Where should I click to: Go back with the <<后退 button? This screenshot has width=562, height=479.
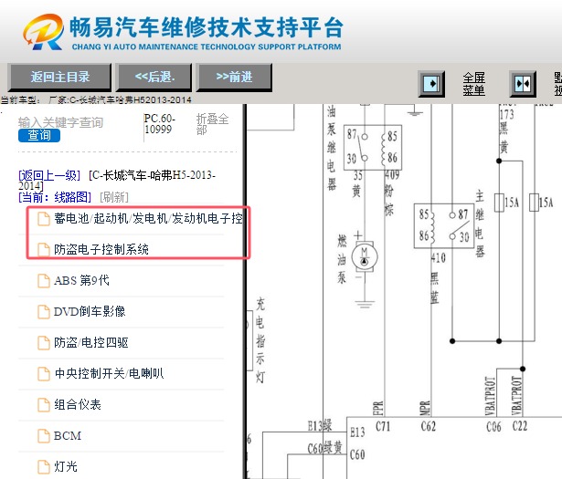point(154,77)
